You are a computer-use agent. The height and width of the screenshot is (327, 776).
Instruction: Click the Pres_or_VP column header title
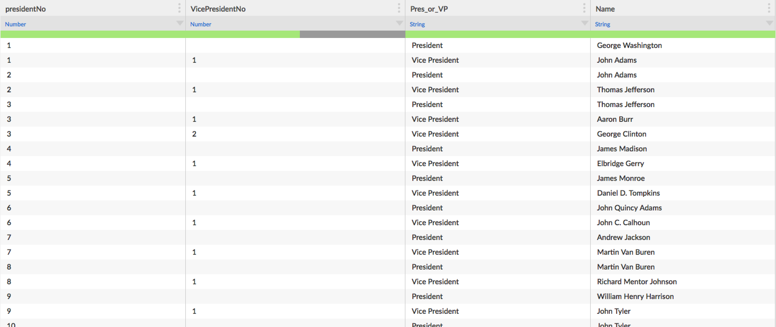click(429, 9)
